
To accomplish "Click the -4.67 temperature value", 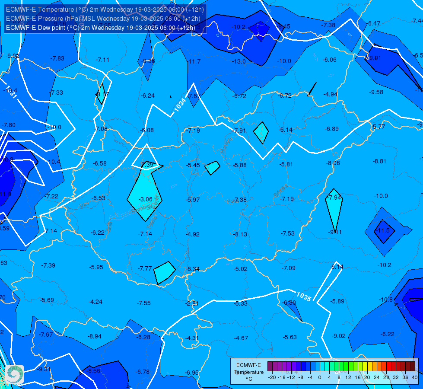I will [241, 338].
